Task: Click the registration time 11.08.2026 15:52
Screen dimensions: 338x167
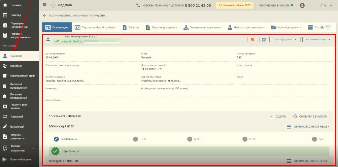Action: (151, 69)
